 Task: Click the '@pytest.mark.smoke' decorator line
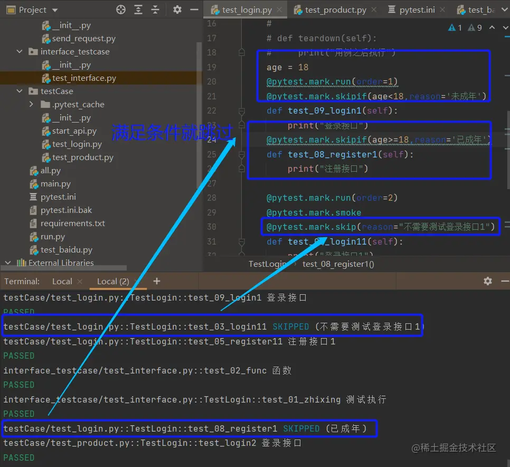pyautogui.click(x=314, y=213)
